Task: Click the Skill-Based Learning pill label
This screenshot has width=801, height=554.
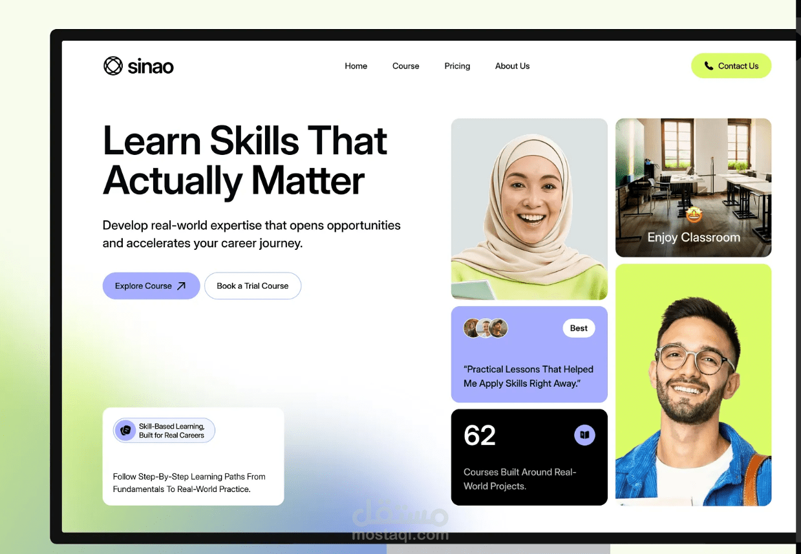Action: [164, 431]
